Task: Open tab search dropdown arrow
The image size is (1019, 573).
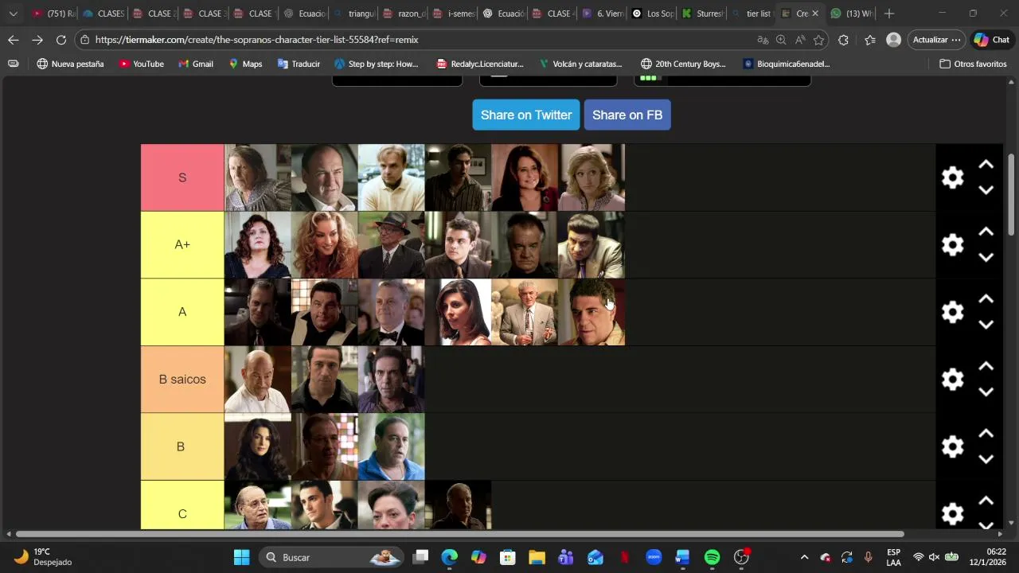Action: [x=13, y=14]
